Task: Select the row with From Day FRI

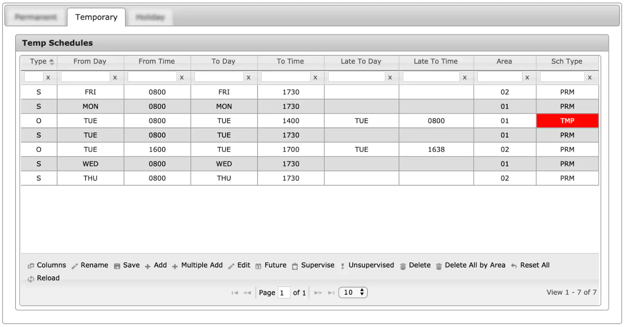Action: [310, 92]
